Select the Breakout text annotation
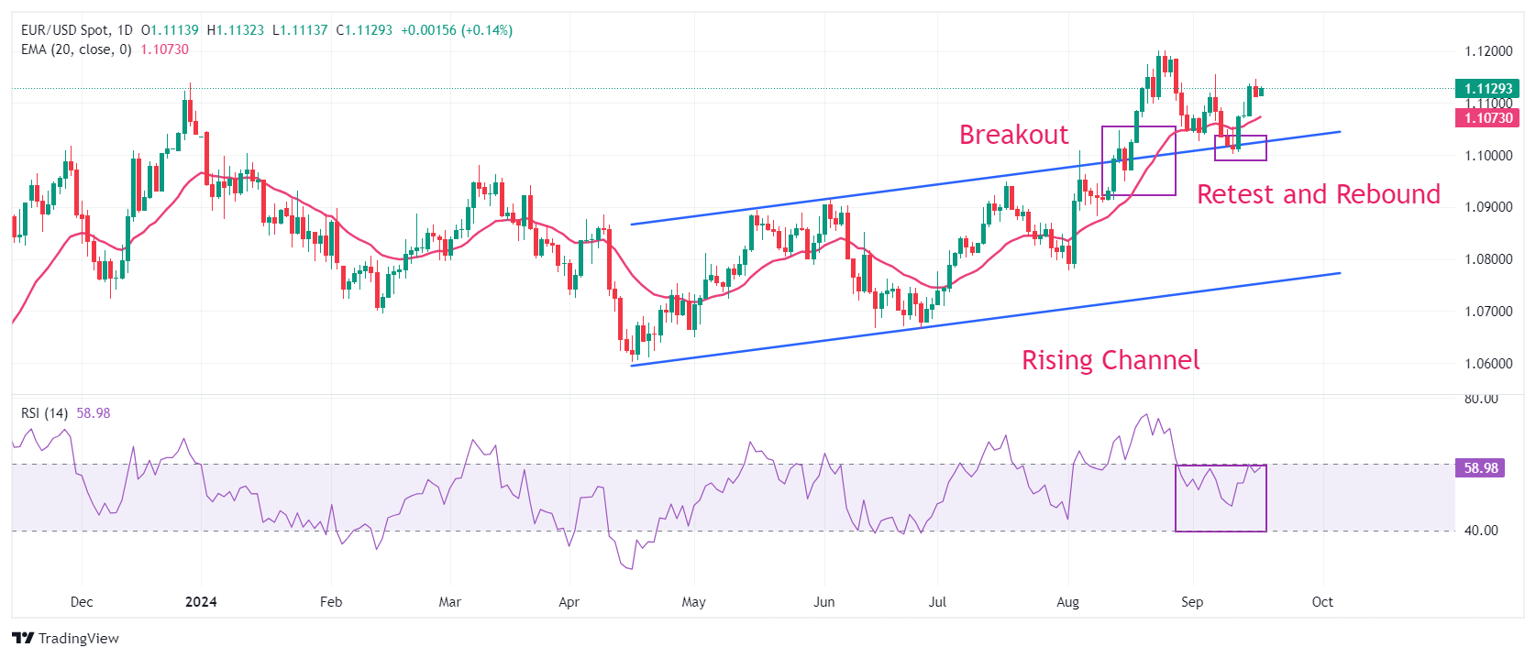Image resolution: width=1536 pixels, height=658 pixels. click(x=1013, y=135)
